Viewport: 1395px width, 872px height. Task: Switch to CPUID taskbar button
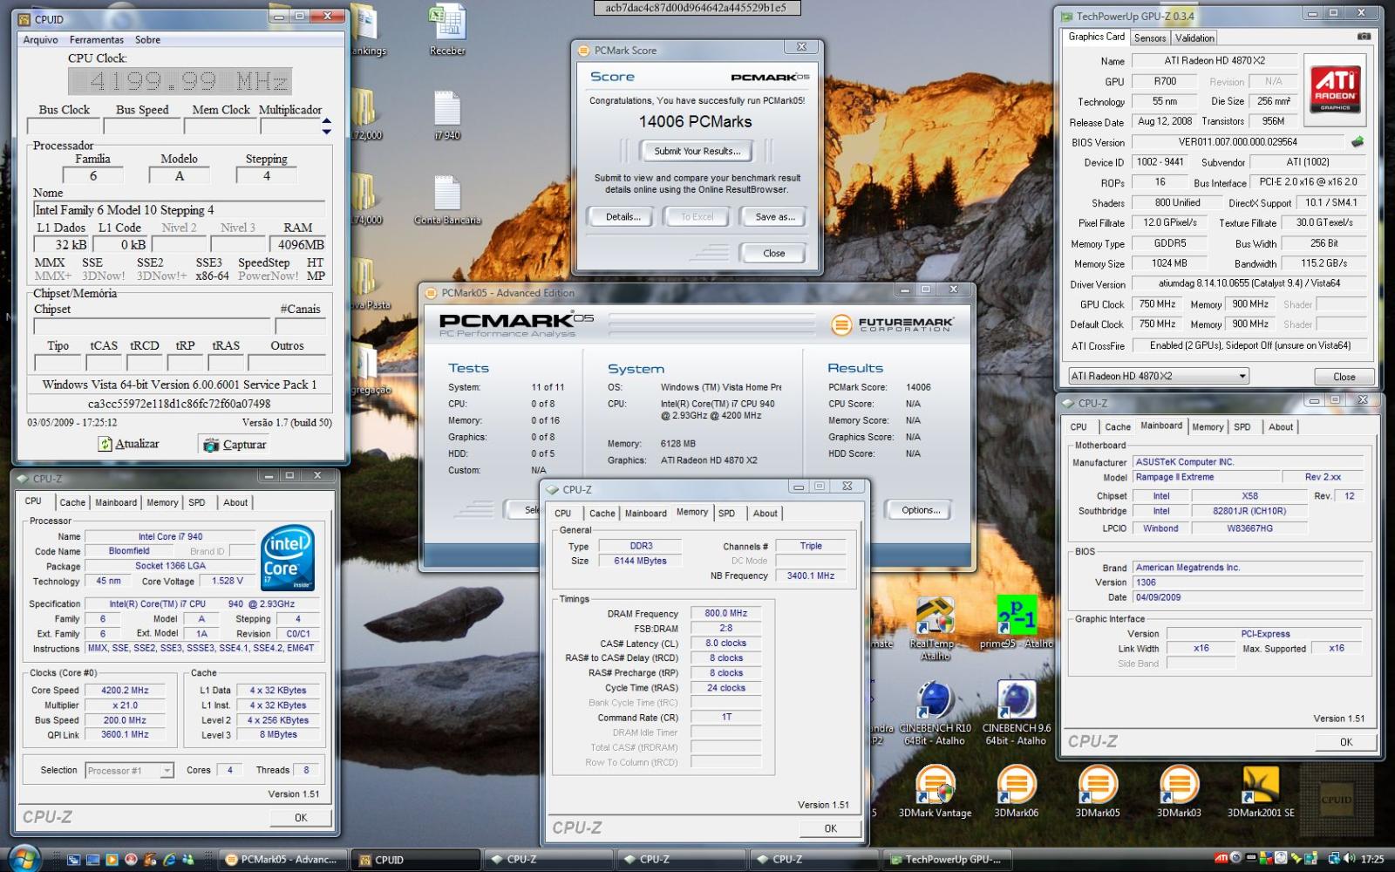click(415, 859)
